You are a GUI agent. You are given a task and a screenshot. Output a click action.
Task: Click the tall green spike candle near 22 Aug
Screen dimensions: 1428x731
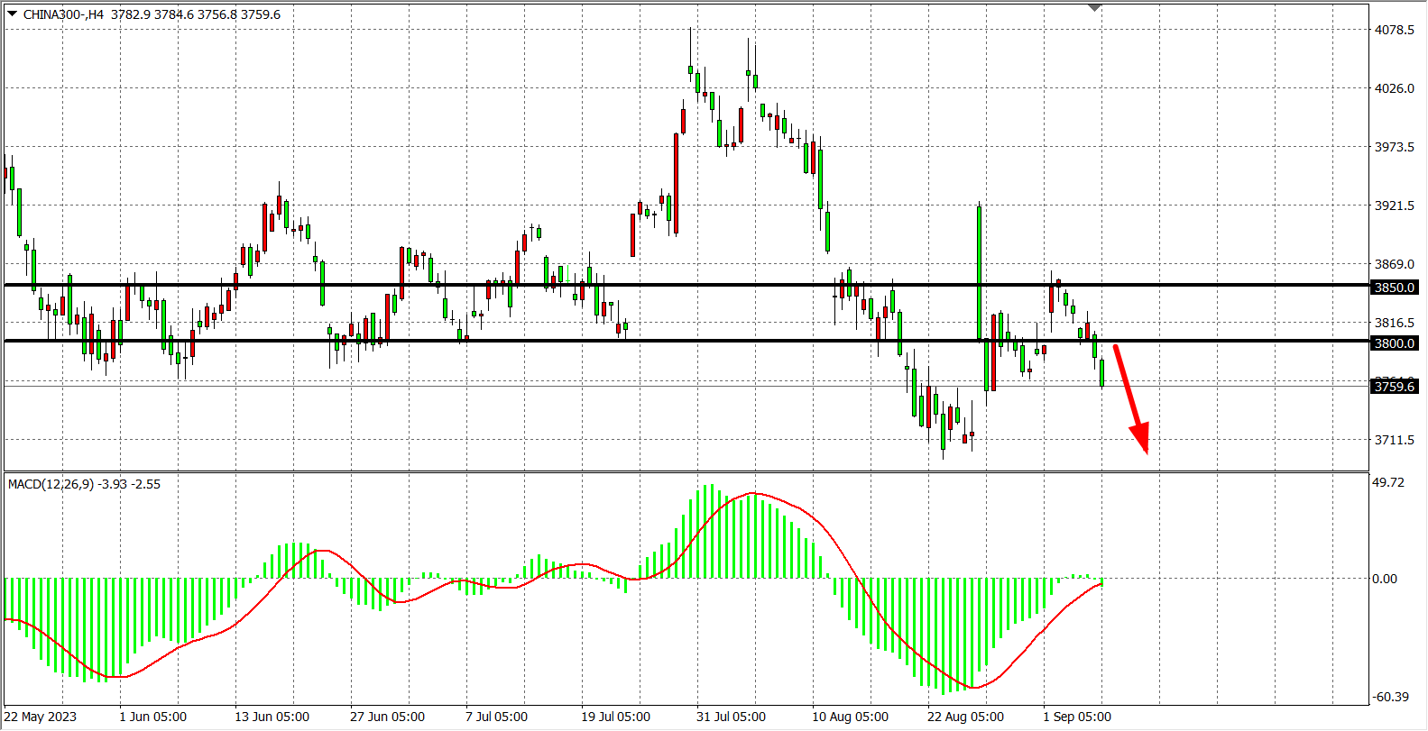pyautogui.click(x=979, y=270)
